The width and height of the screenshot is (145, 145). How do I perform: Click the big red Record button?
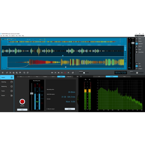click(22, 101)
